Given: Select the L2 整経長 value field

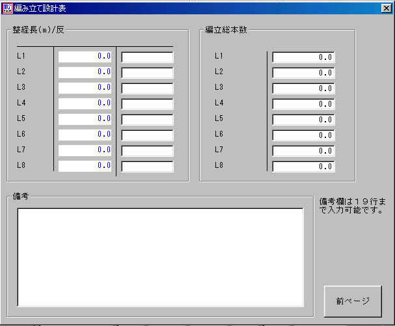Looking at the screenshot, I should pos(85,72).
